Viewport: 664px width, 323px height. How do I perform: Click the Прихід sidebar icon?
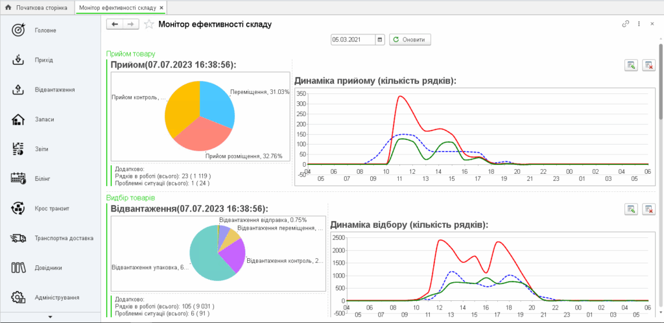pyautogui.click(x=18, y=60)
